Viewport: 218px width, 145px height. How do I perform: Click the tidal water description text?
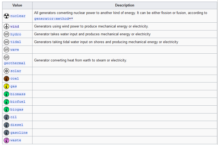[106, 42]
